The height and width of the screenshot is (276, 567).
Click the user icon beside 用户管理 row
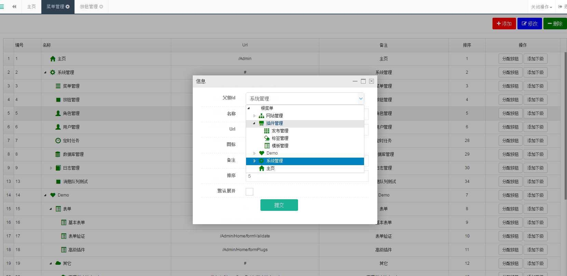(58, 127)
